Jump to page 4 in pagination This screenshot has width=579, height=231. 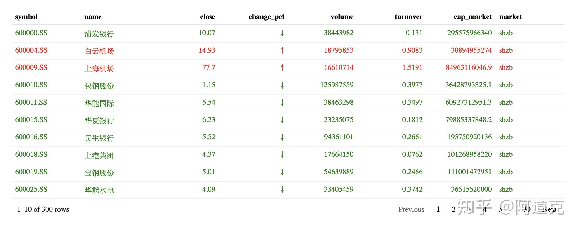(x=484, y=209)
